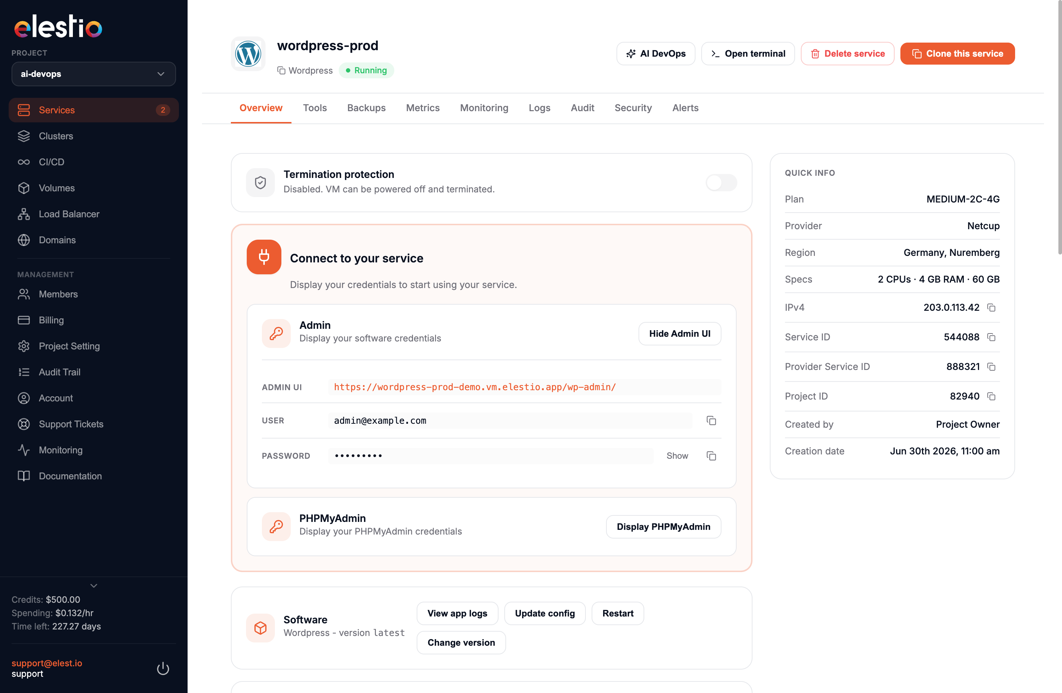Viewport: 1062px width, 693px height.
Task: Copy the Wordpress template name icon
Action: tap(281, 70)
